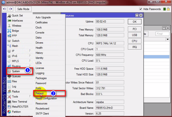The height and width of the screenshot is (117, 172).
Task: Toggle Safe Mode
Action: click(x=23, y=9)
